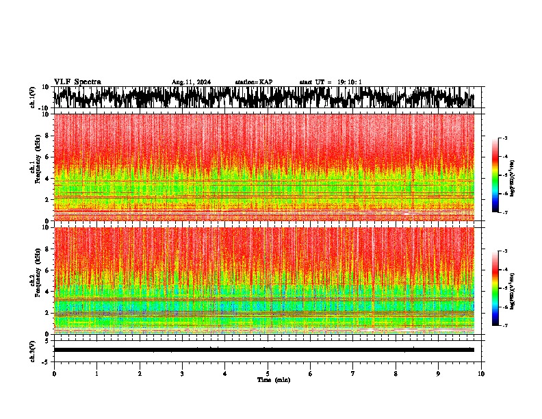Click the ch.3(V) black signal bar
This screenshot has width=542, height=419.
pos(264,350)
